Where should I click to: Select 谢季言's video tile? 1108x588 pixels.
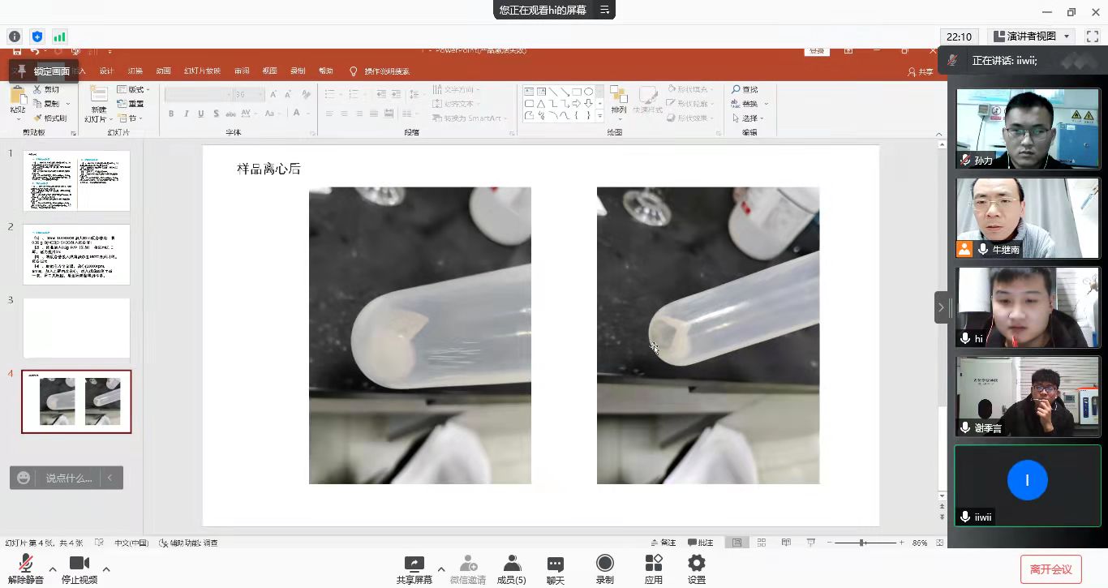point(1028,396)
